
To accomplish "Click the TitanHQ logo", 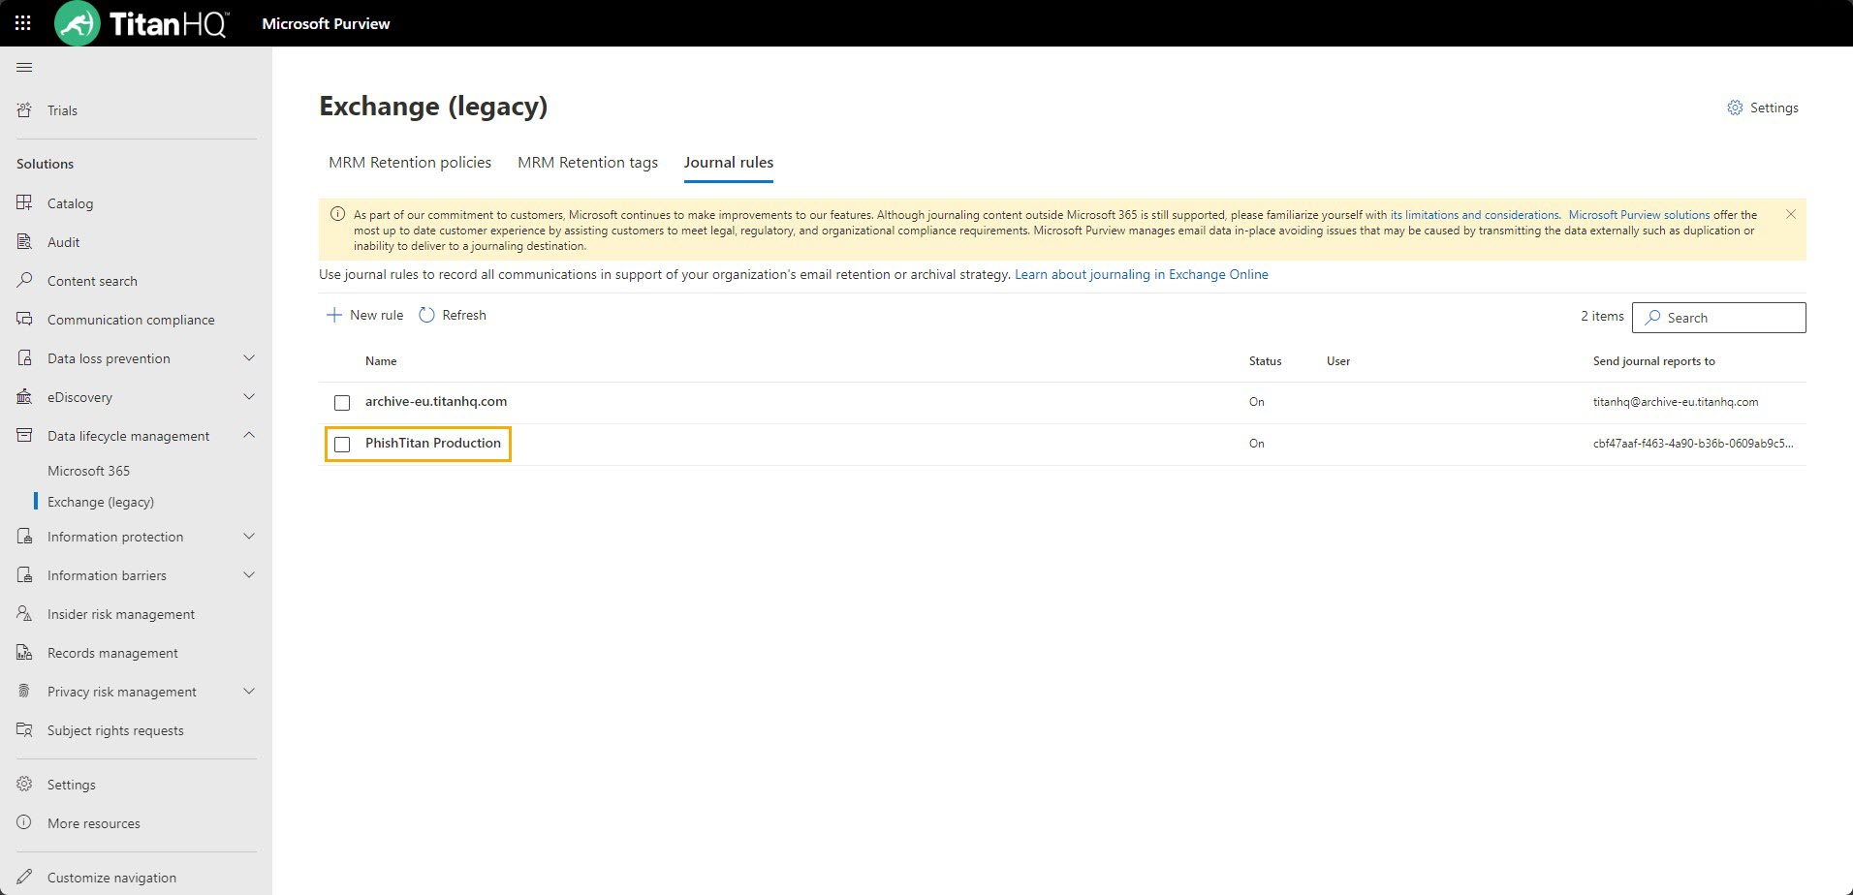I will click(x=141, y=23).
